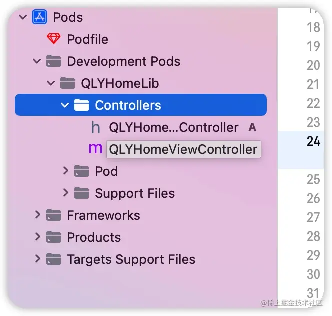This screenshot has width=332, height=316.
Task: Click line number 24 in gutter
Action: 314,141
